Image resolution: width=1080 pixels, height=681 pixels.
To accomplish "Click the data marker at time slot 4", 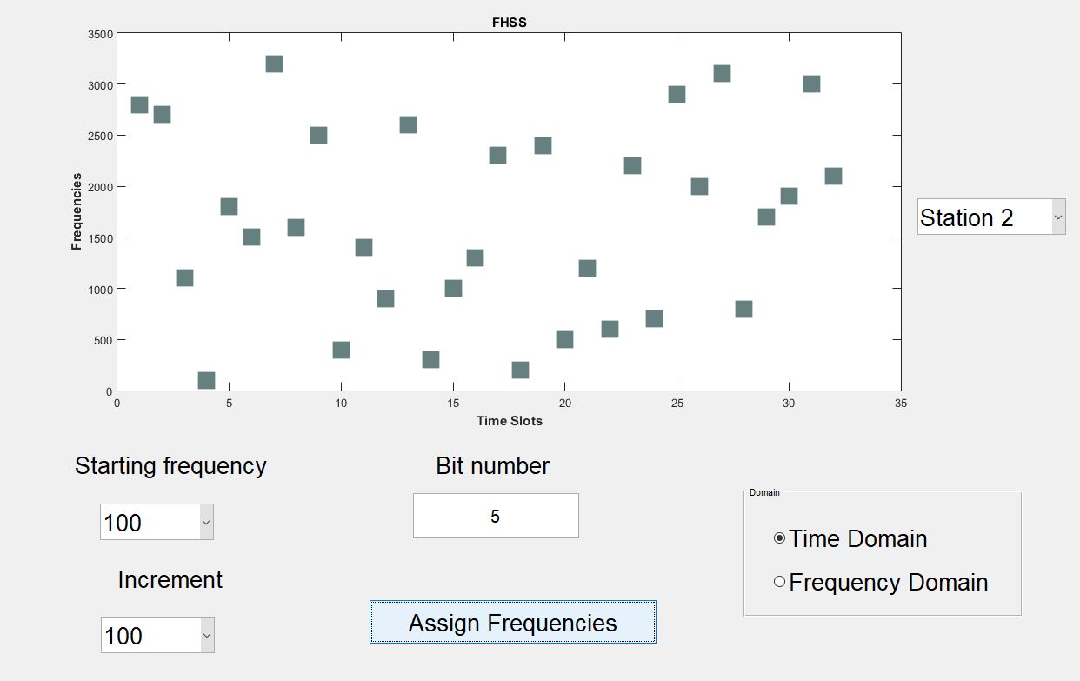I will coord(206,380).
